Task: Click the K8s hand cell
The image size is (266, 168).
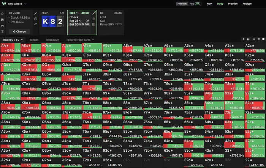Action: [x=133, y=58]
